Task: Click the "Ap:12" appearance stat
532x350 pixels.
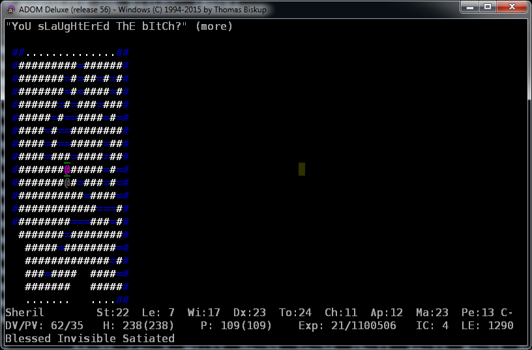Action: pos(387,312)
